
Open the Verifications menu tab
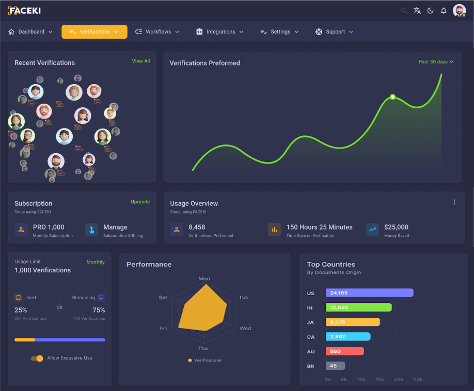pyautogui.click(x=94, y=32)
